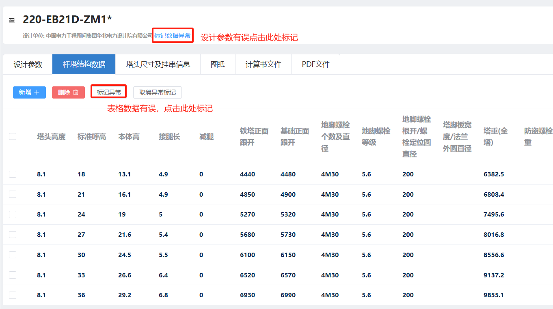
Task: Click the 接腿长 cell 6.8
Action: pyautogui.click(x=163, y=295)
